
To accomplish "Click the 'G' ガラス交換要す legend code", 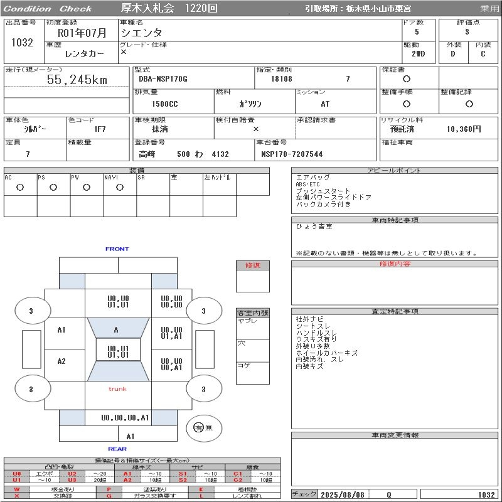I will (109, 496).
